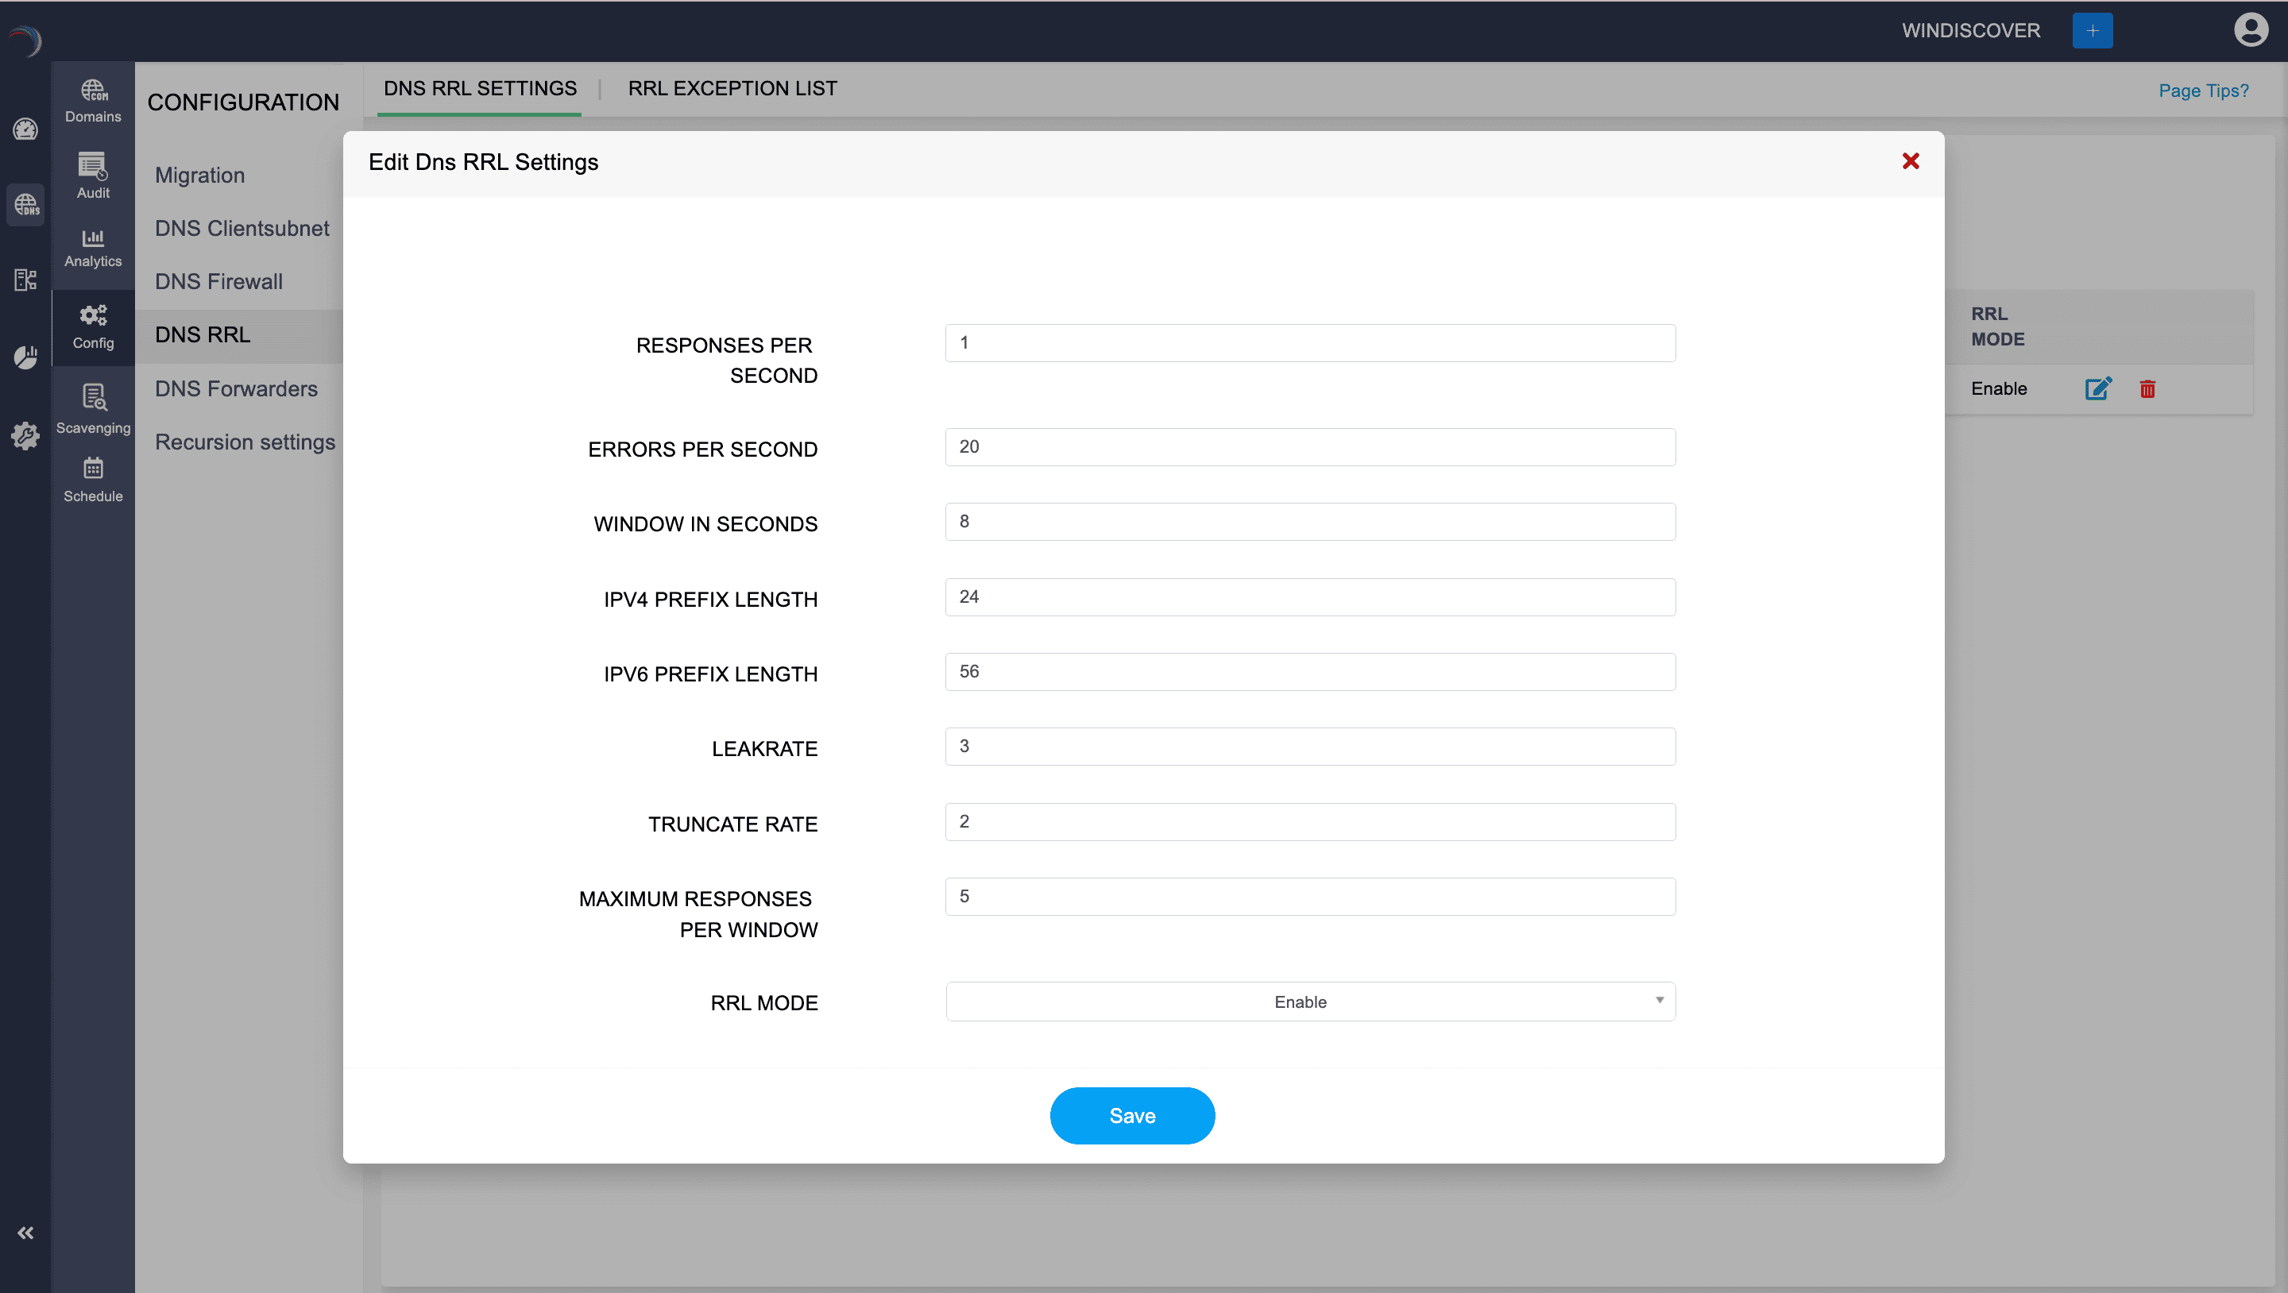Open the Schedule section
The image size is (2288, 1293).
tap(92, 481)
